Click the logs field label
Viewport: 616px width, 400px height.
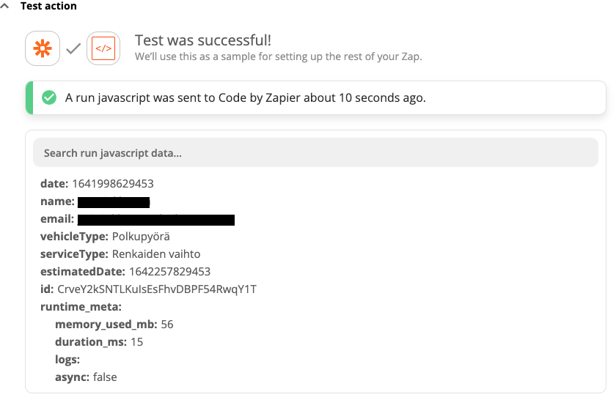pos(67,360)
